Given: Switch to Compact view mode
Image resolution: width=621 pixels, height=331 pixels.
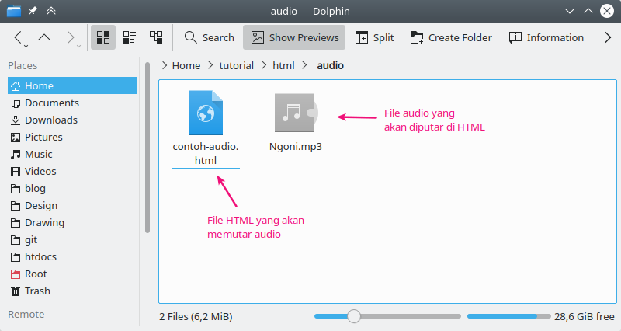Looking at the screenshot, I should (x=130, y=37).
